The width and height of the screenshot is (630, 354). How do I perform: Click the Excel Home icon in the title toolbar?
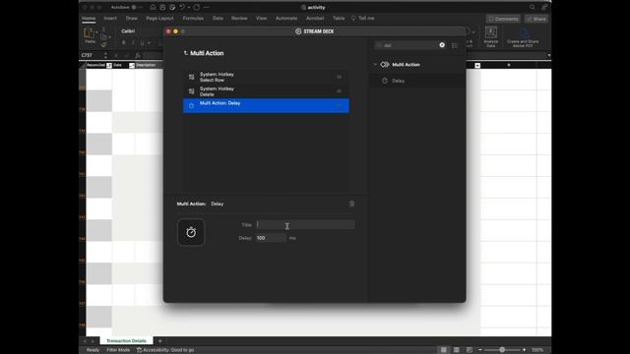[153, 7]
